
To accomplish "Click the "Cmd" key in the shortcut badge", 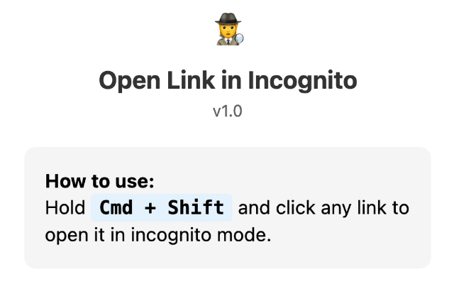I will 113,208.
